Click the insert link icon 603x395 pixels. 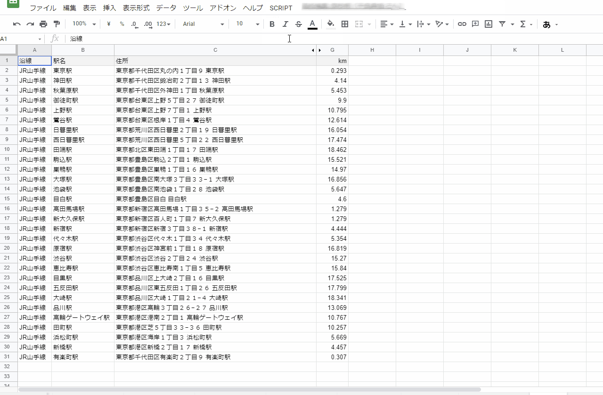pos(462,24)
